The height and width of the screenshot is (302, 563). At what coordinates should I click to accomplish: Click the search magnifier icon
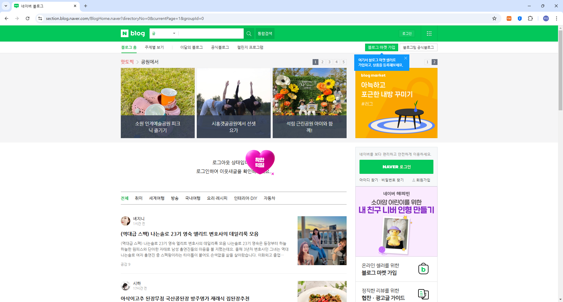(x=249, y=34)
